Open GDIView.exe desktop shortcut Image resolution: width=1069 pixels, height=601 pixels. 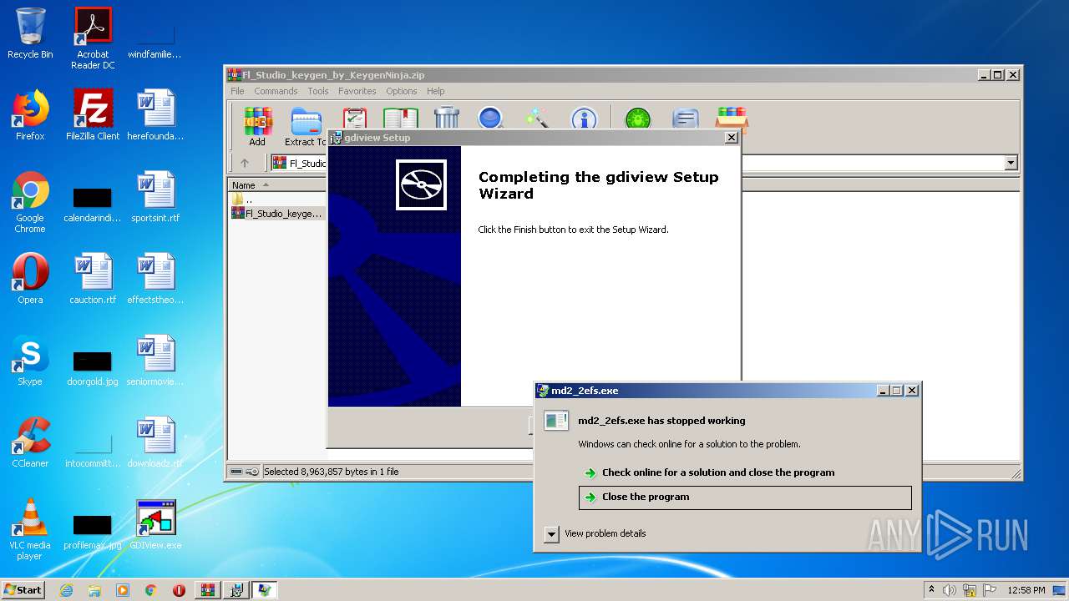[x=155, y=524]
